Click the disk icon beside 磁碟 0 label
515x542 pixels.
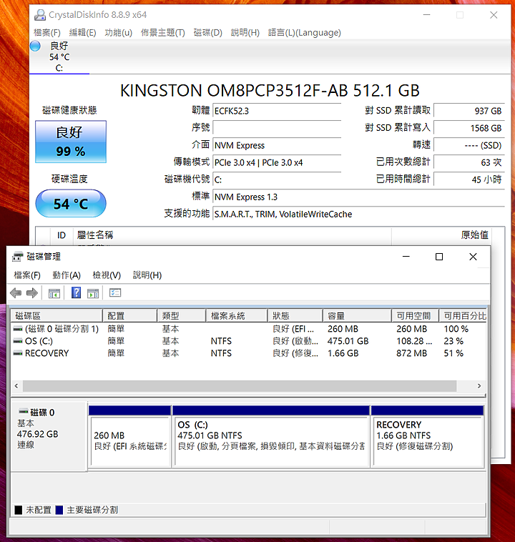point(23,411)
